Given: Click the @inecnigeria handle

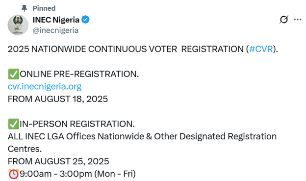Looking at the screenshot, I should [x=55, y=30].
